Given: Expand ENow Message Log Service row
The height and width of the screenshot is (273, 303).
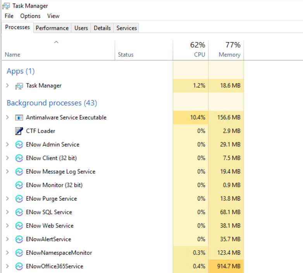Looking at the screenshot, I should (x=7, y=171).
